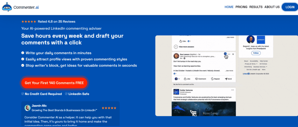This screenshot has height=127, width=298.
Task: Click see more on Gus Lawson's post
Action: 229,70
